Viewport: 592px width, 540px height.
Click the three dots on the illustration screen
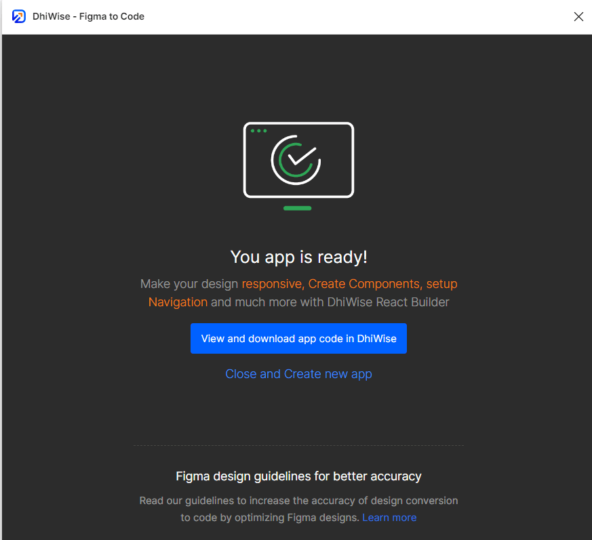(258, 129)
